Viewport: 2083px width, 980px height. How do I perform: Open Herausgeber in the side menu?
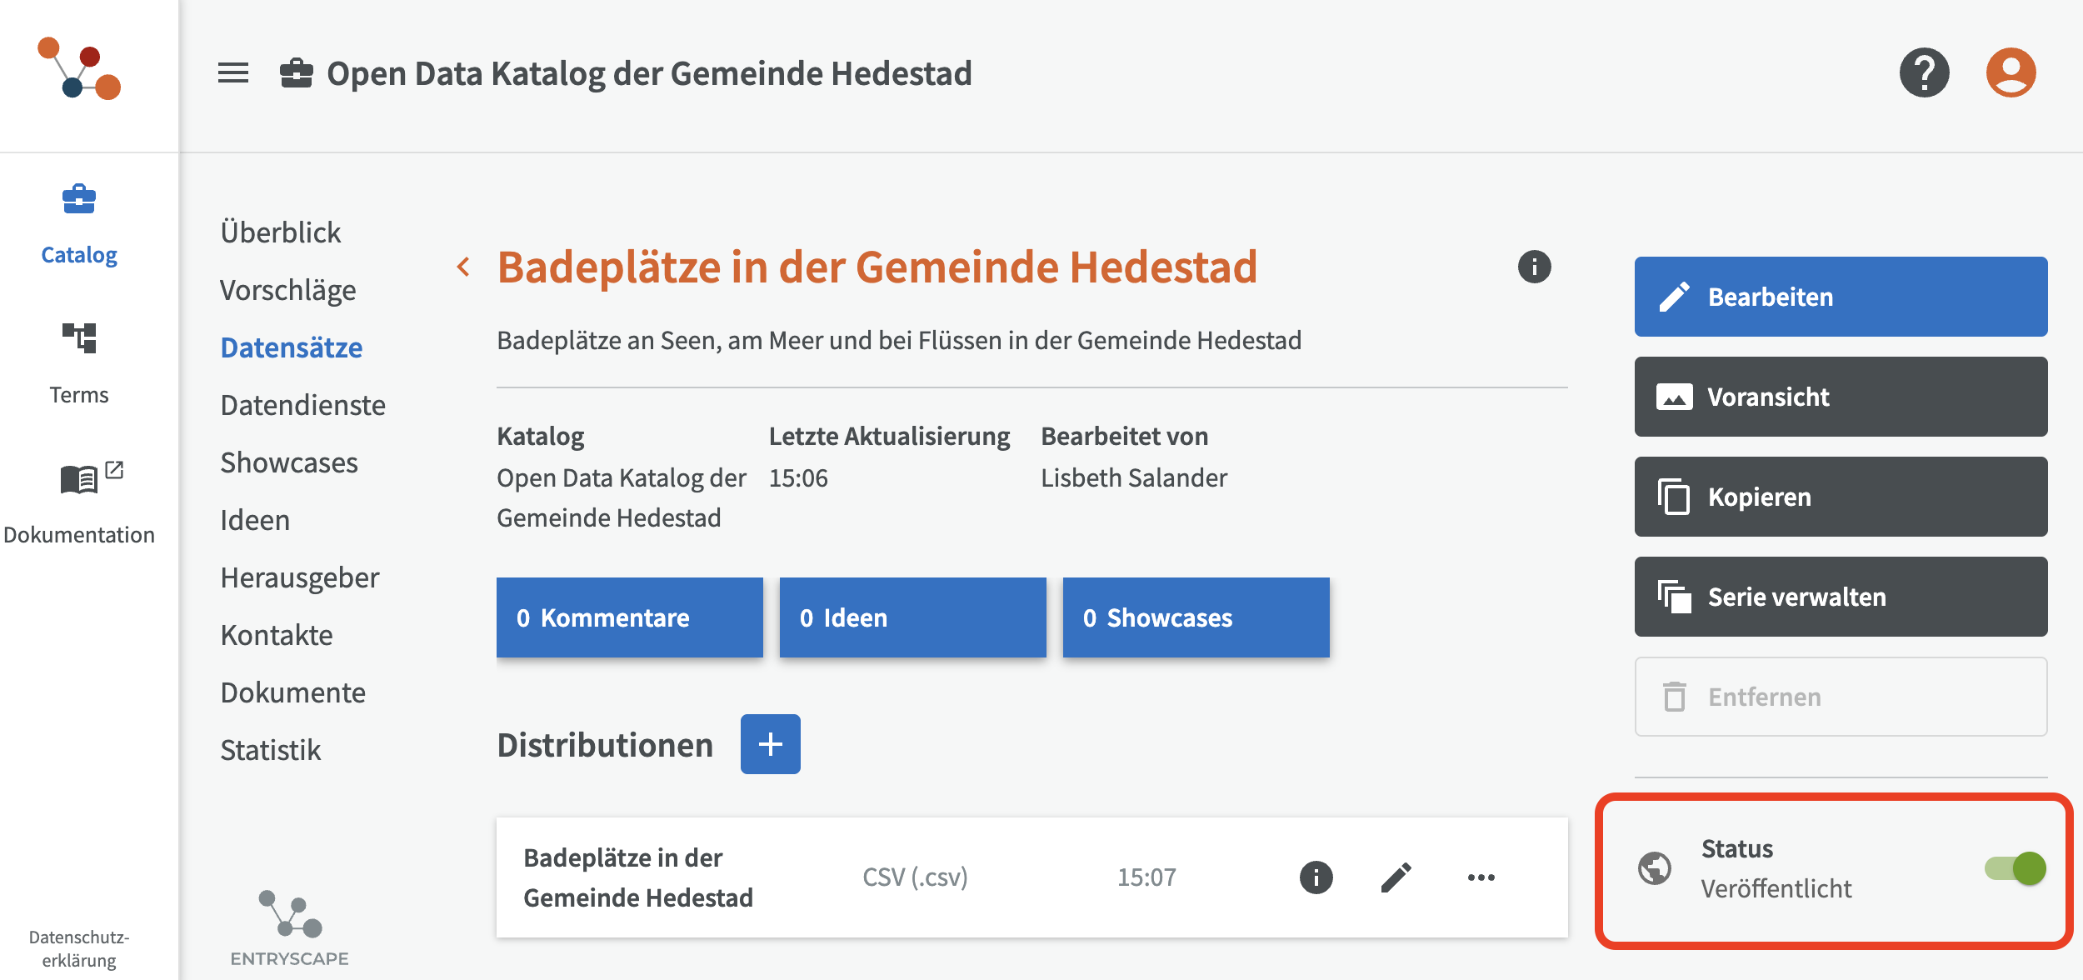(x=300, y=577)
